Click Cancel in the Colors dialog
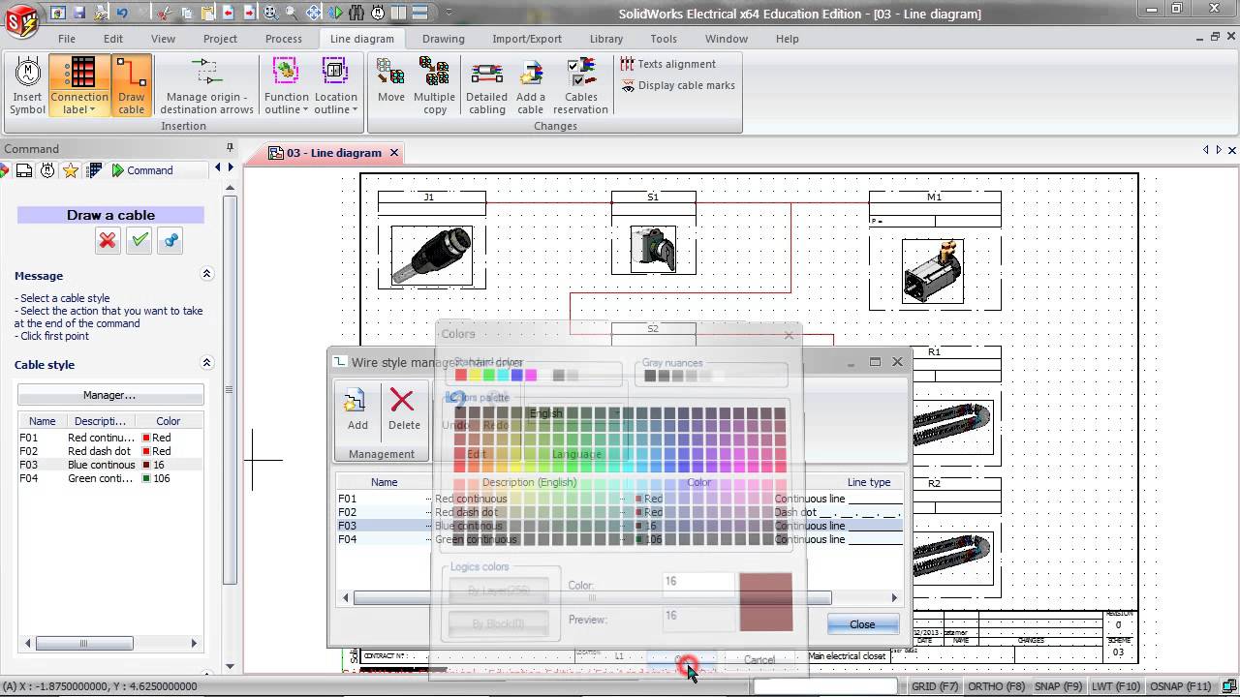The height and width of the screenshot is (697, 1240). click(759, 660)
